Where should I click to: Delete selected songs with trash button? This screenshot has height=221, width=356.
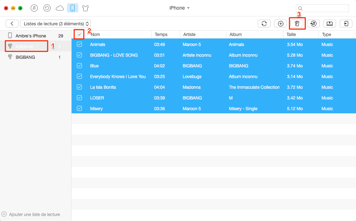point(297,24)
